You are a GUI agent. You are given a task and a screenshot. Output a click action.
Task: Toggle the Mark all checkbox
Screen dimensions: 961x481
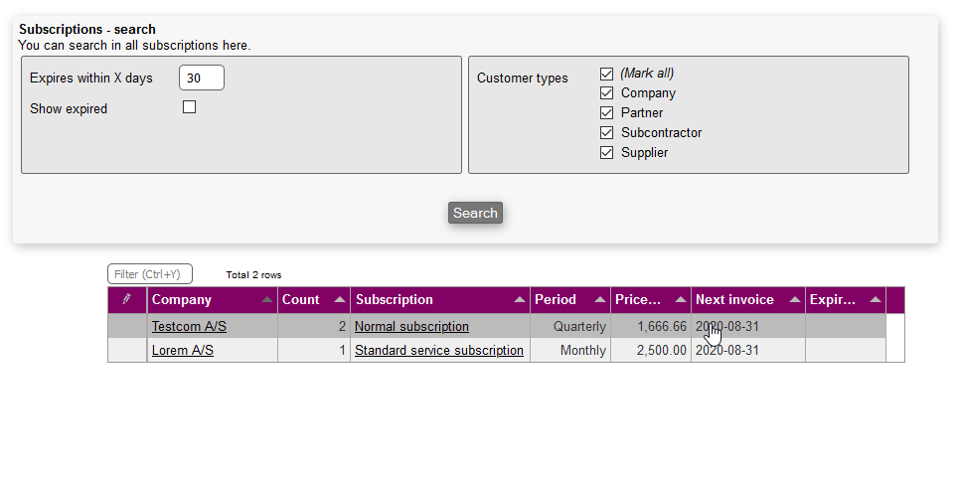(607, 74)
